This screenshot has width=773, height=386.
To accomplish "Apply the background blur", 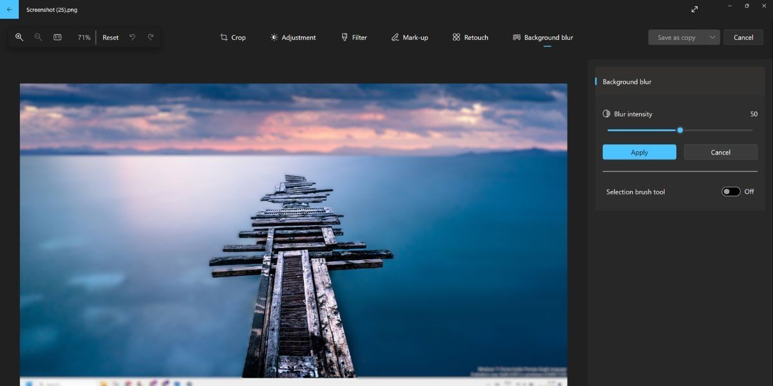I will [639, 152].
